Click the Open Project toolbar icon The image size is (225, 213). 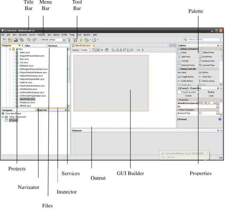point(16,40)
